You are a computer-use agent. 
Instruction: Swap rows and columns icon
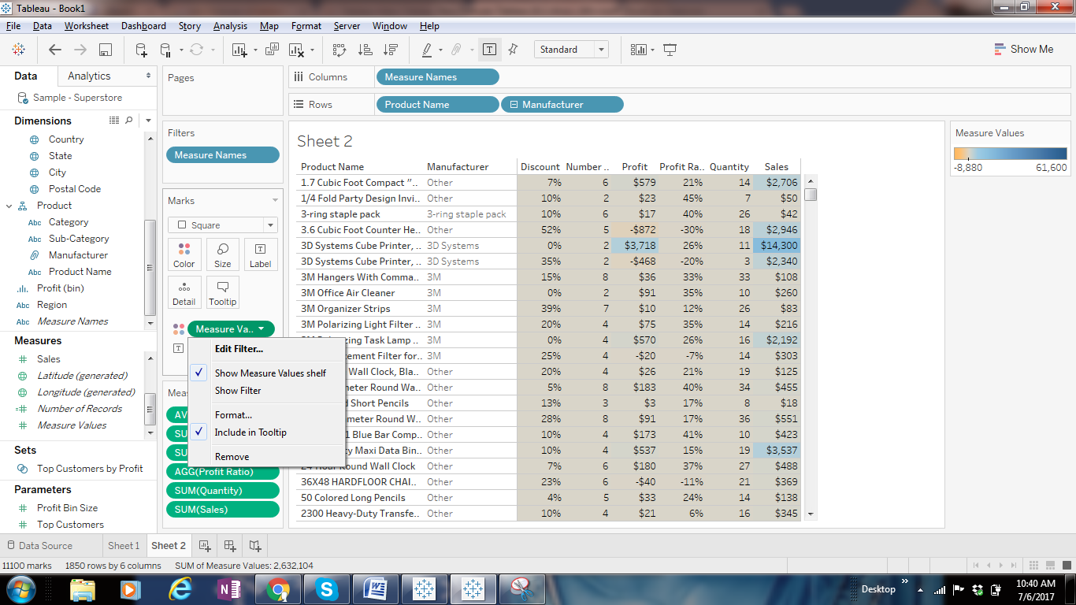click(x=339, y=50)
